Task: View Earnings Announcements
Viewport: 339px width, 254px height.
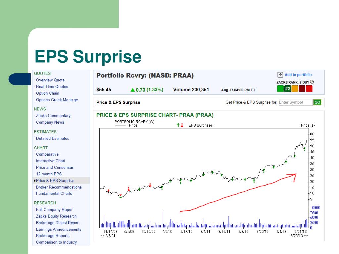Action: point(59,229)
